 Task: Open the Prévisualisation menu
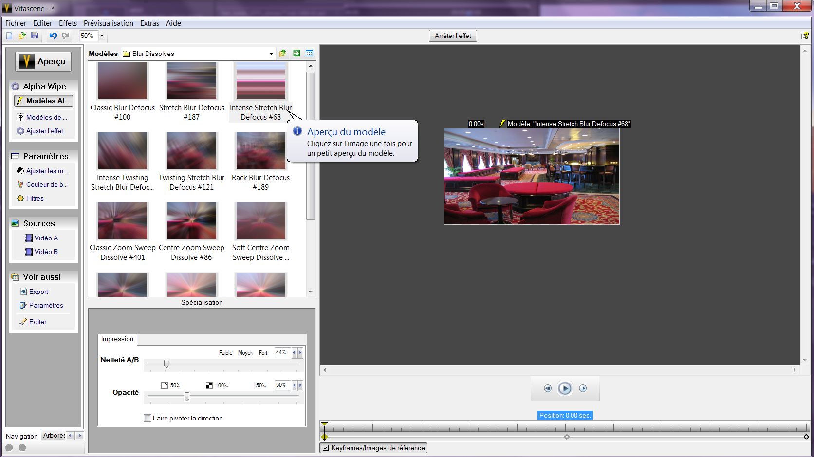[x=108, y=23]
